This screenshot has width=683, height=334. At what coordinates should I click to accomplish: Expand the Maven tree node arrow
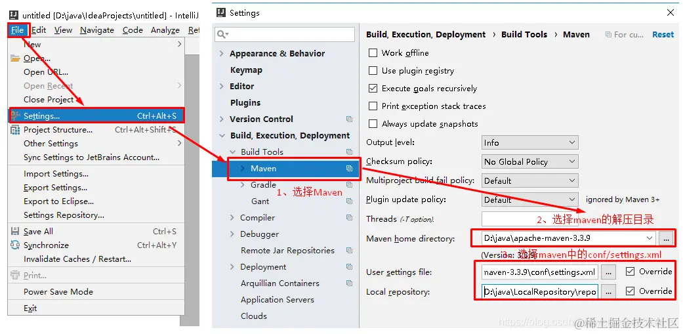(243, 169)
